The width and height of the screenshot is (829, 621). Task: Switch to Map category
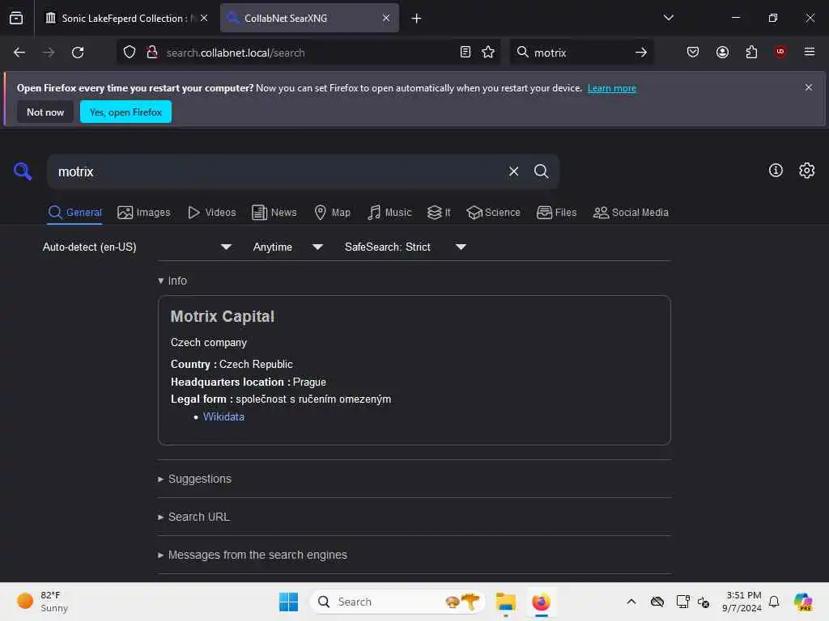coord(332,213)
